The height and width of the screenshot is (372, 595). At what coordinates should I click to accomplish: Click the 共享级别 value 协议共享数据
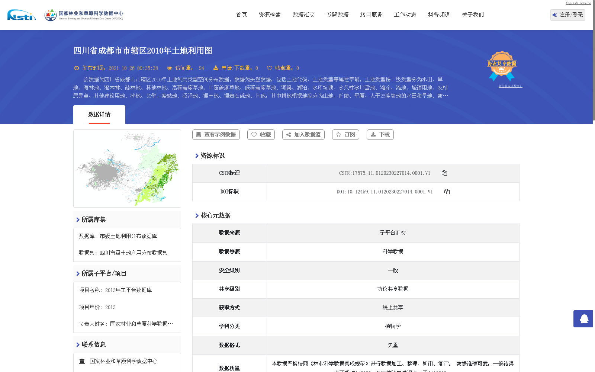[393, 289]
